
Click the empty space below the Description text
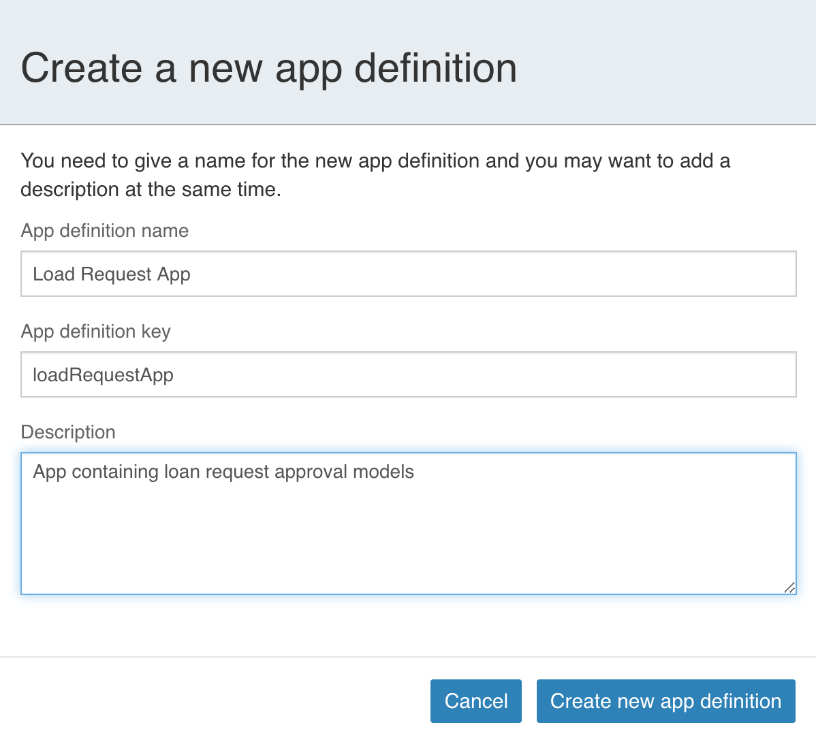pos(409,545)
